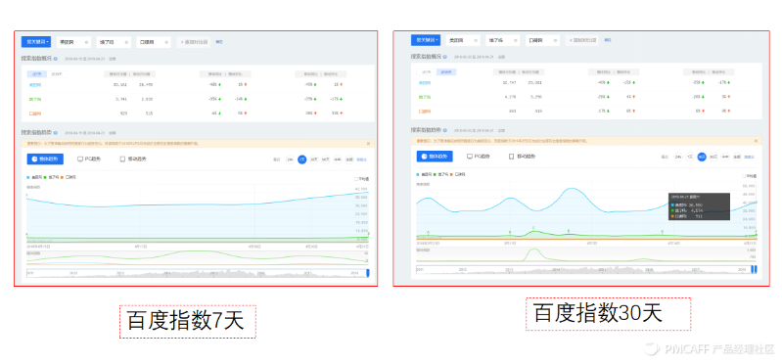Toggle 口碑网 orange legend swatch in 30-day chart
This screenshot has width=782, height=363.
[x=452, y=175]
